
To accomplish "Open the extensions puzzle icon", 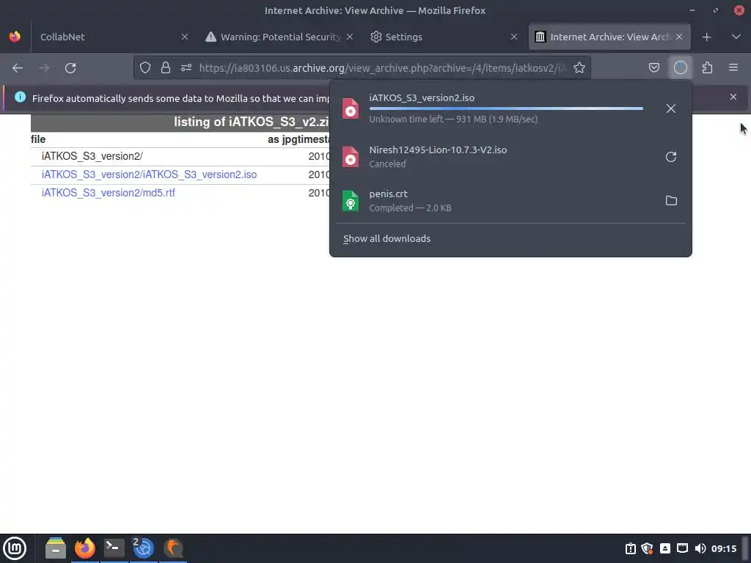I will (x=707, y=68).
